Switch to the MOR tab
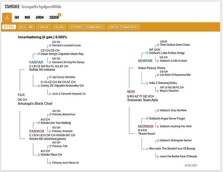The image size is (223, 172). tap(27, 17)
